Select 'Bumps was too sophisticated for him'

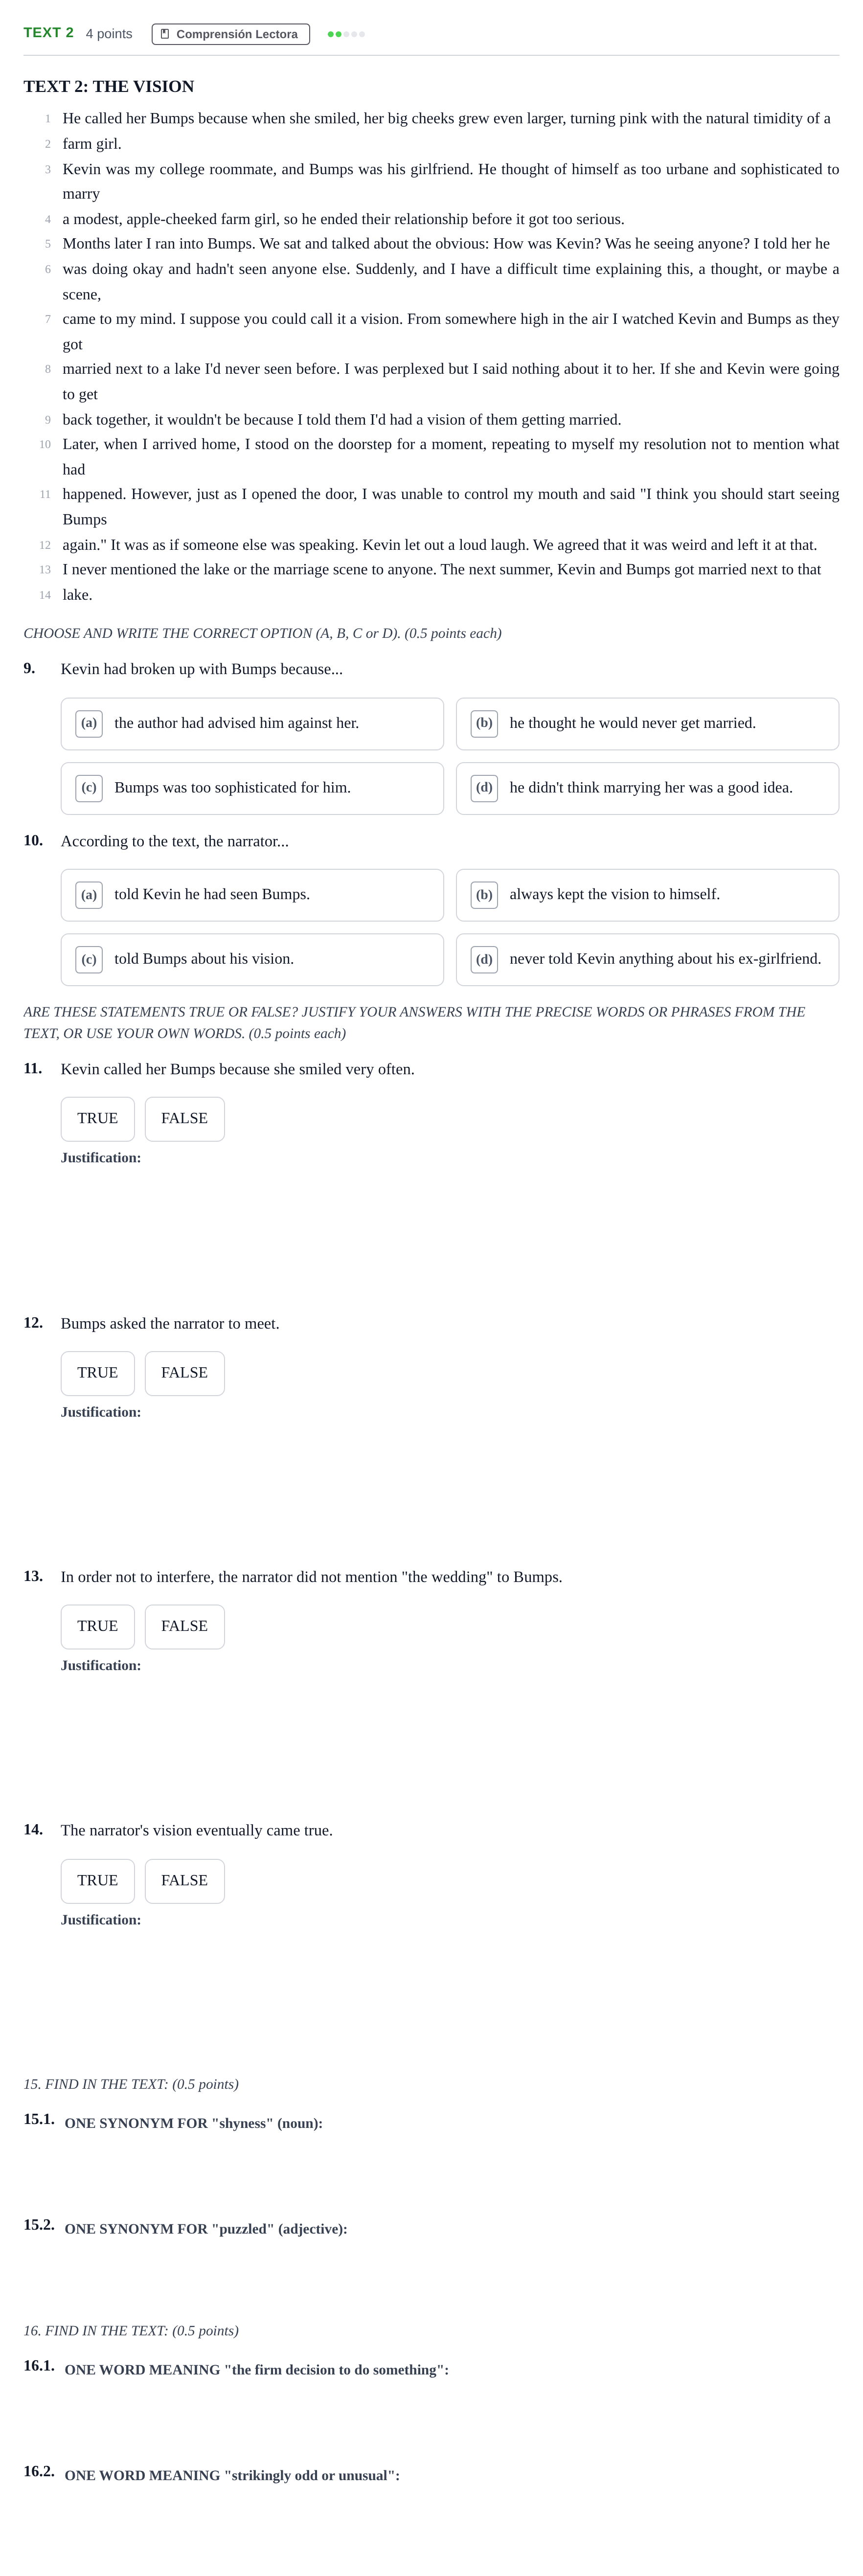coord(252,788)
